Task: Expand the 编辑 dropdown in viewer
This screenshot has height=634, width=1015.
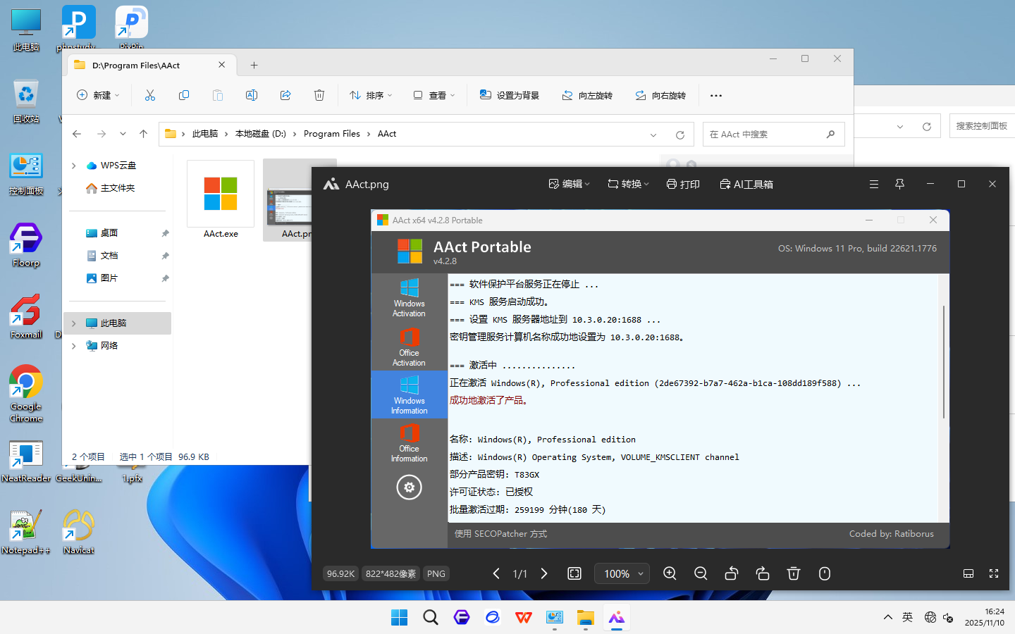Action: [570, 184]
